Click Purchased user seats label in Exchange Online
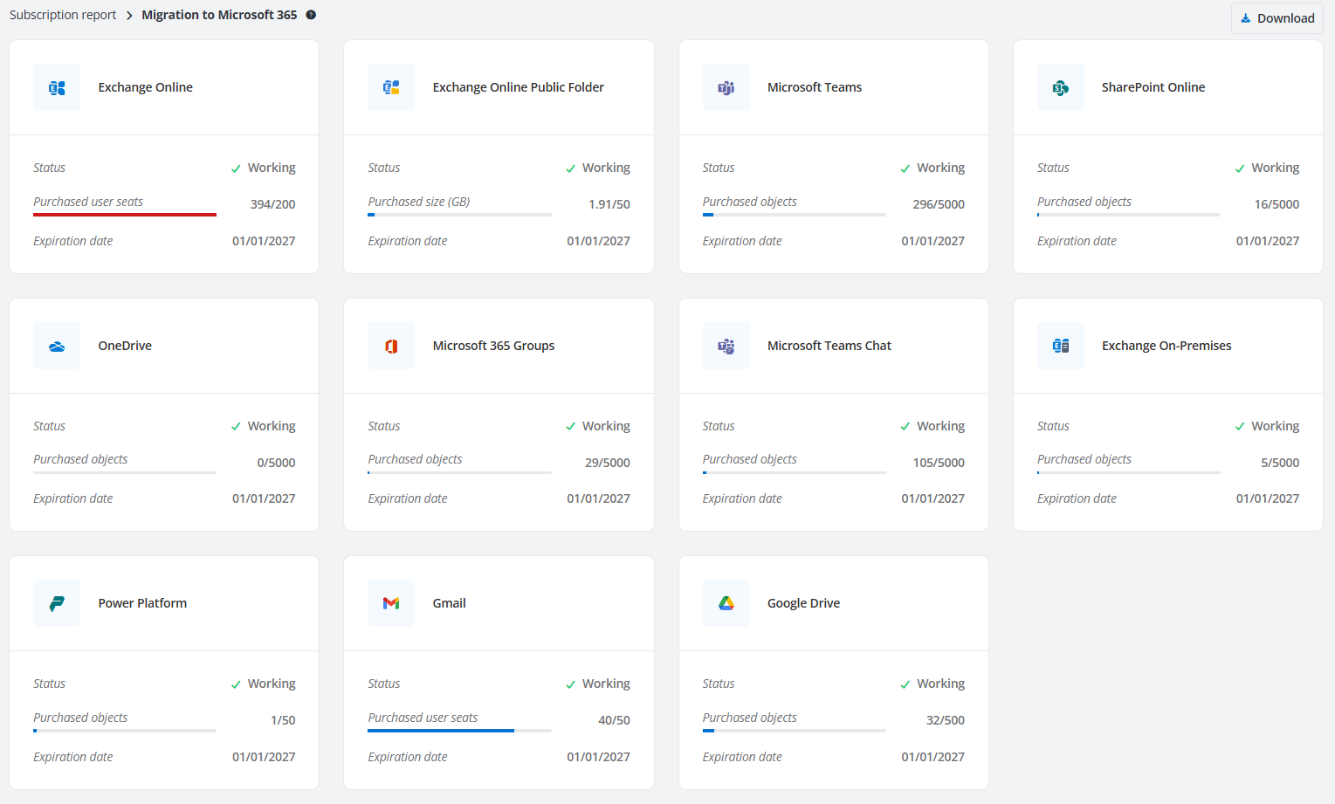Image resolution: width=1335 pixels, height=804 pixels. (88, 202)
